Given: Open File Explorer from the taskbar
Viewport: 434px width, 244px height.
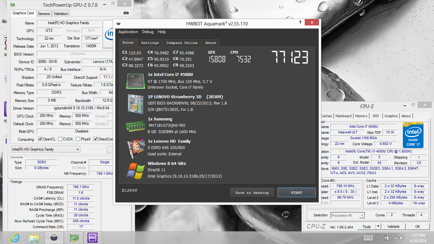Looking at the screenshot, I should [x=34, y=238].
